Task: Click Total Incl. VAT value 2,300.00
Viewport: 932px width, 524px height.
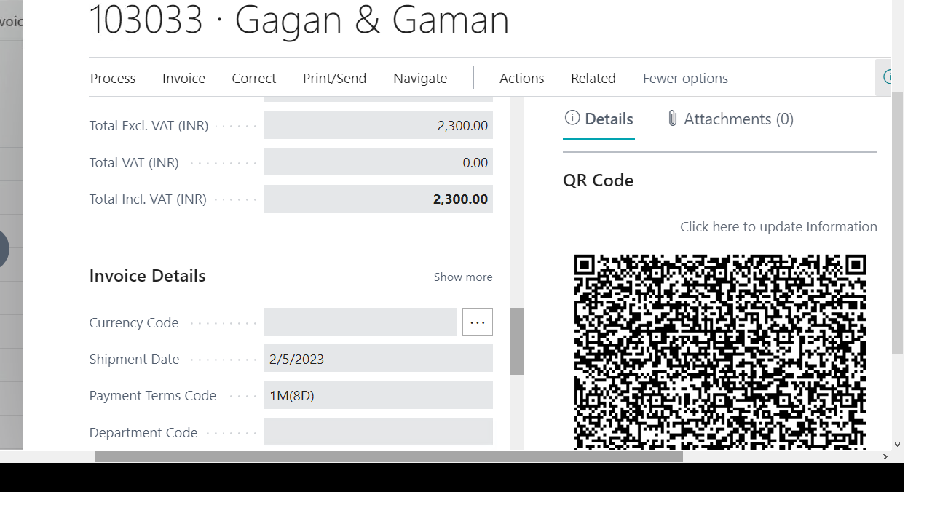Action: pyautogui.click(x=379, y=199)
